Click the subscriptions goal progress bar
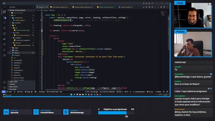 (116, 113)
